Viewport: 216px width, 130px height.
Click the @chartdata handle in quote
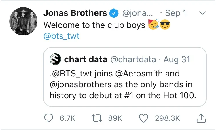tap(133, 59)
